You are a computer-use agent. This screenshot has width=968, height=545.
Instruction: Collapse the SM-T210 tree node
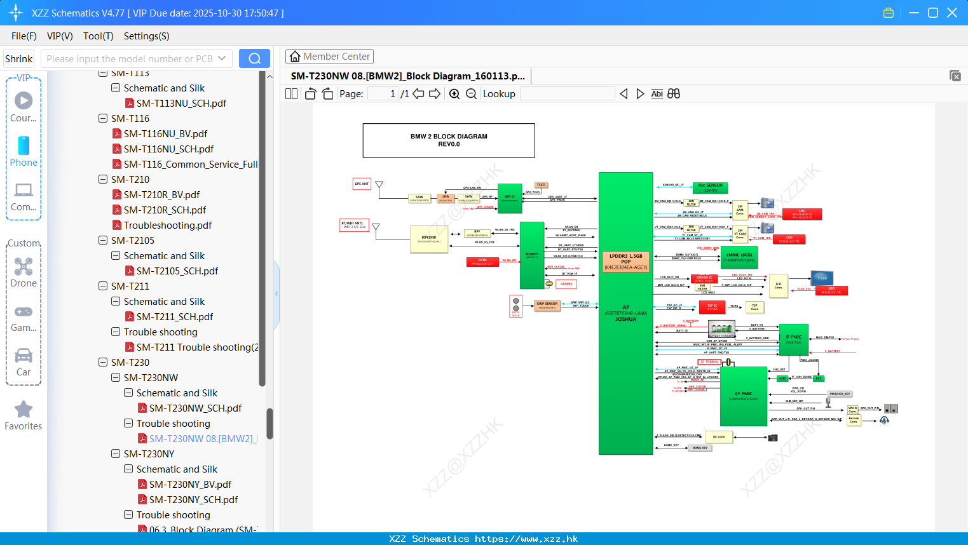click(103, 179)
